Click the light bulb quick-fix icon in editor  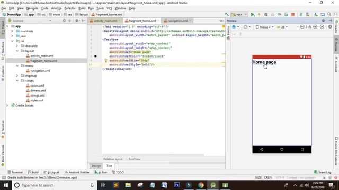[x=106, y=61]
